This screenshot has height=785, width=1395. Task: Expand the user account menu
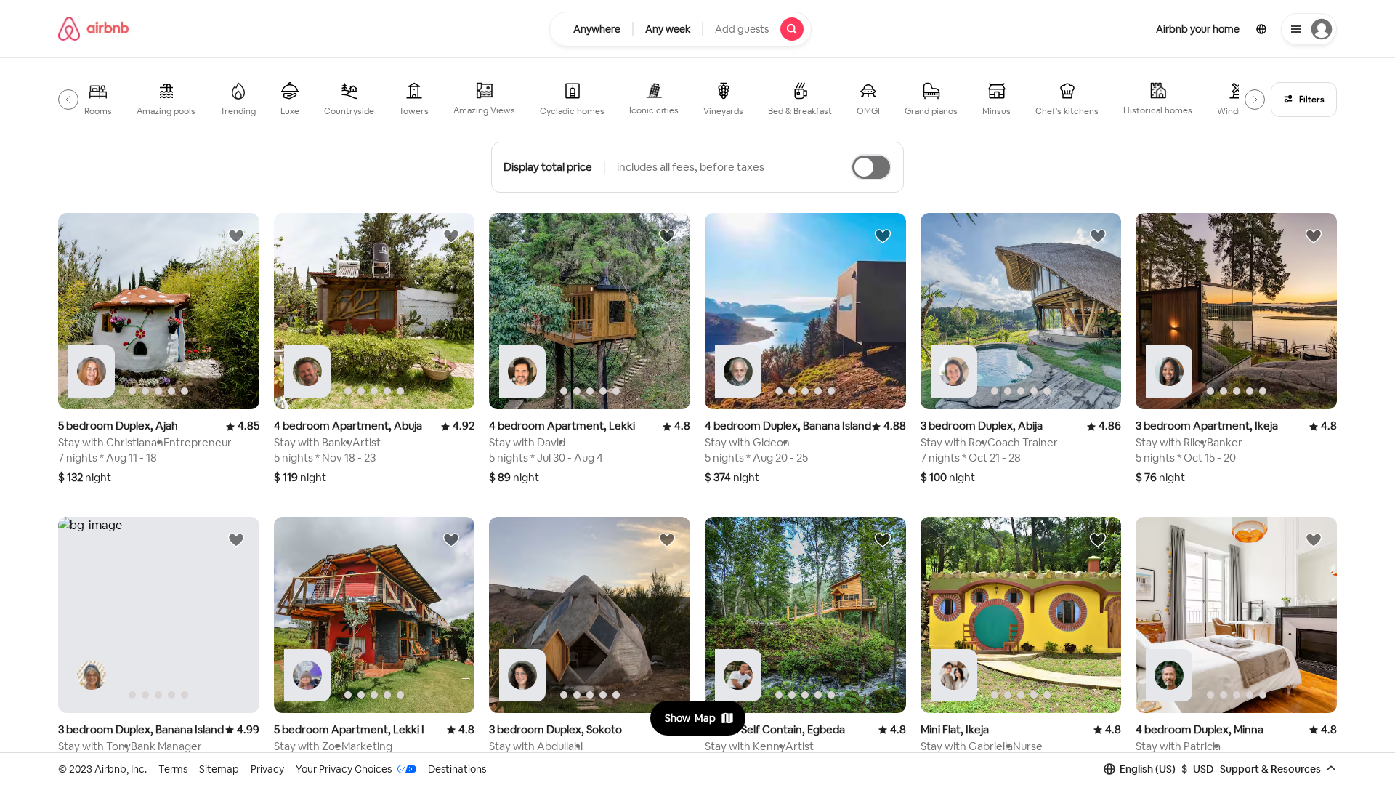click(x=1309, y=29)
